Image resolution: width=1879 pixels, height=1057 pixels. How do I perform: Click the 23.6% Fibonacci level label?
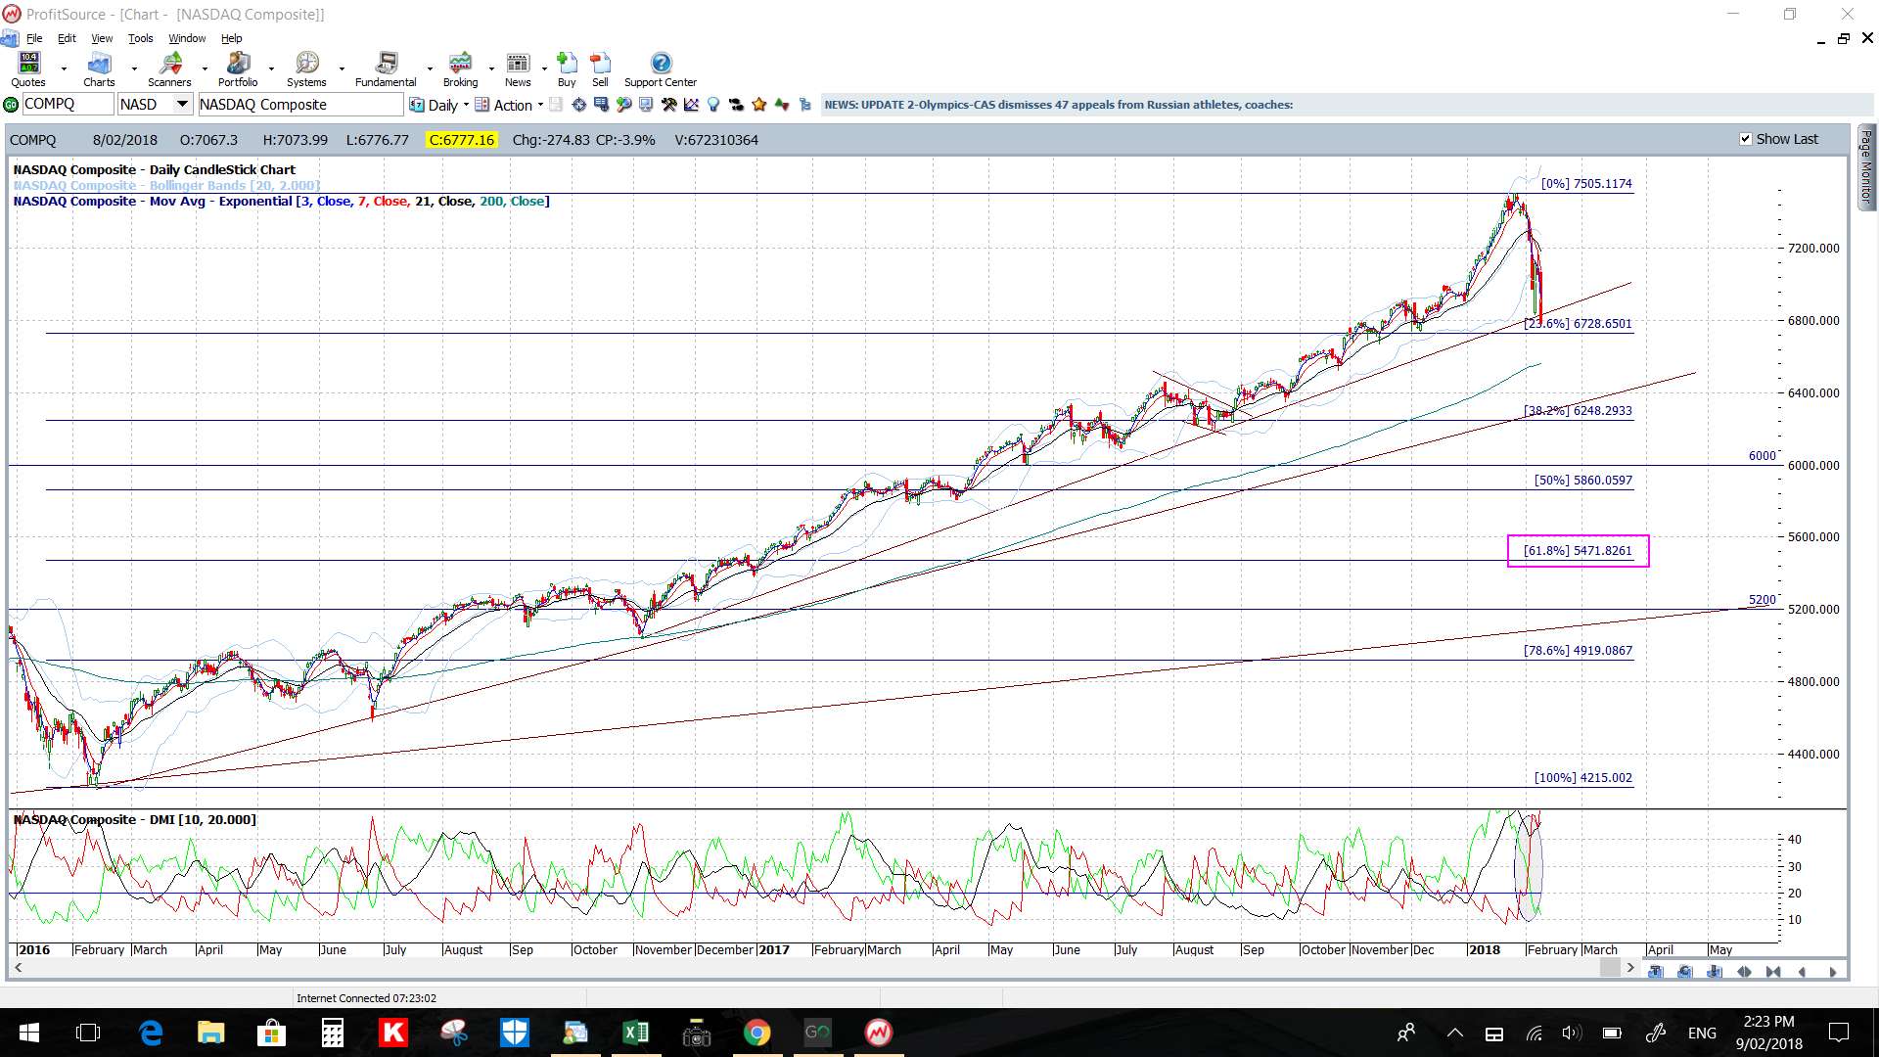1578,324
